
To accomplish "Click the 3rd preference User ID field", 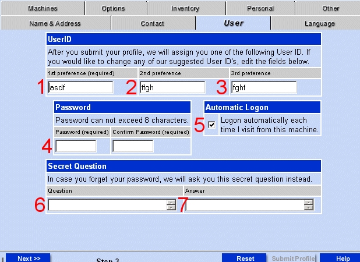I will (x=263, y=87).
